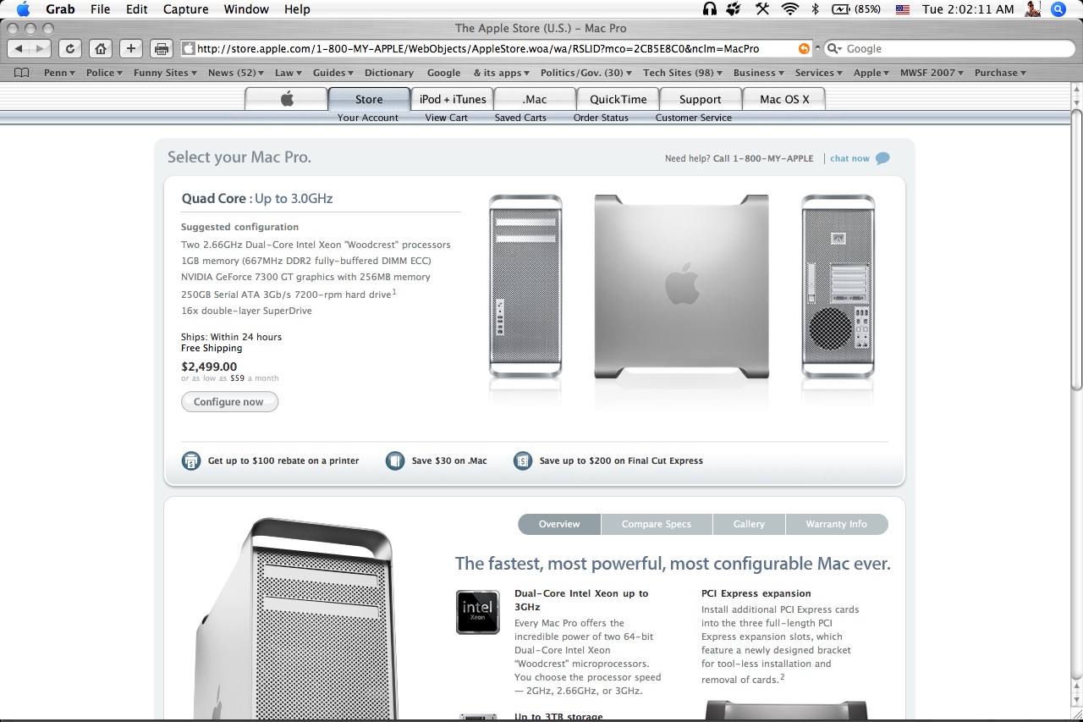Image resolution: width=1083 pixels, height=722 pixels.
Task: Click the user account picture in the menu bar
Action: point(1032,9)
